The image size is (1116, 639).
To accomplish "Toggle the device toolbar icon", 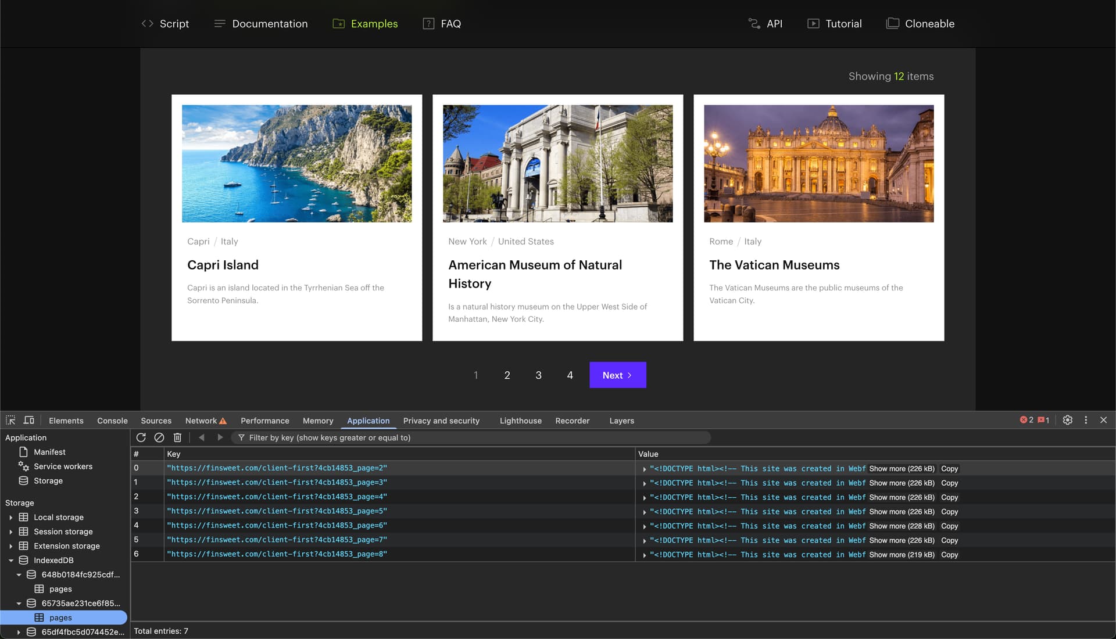I will pos(28,420).
